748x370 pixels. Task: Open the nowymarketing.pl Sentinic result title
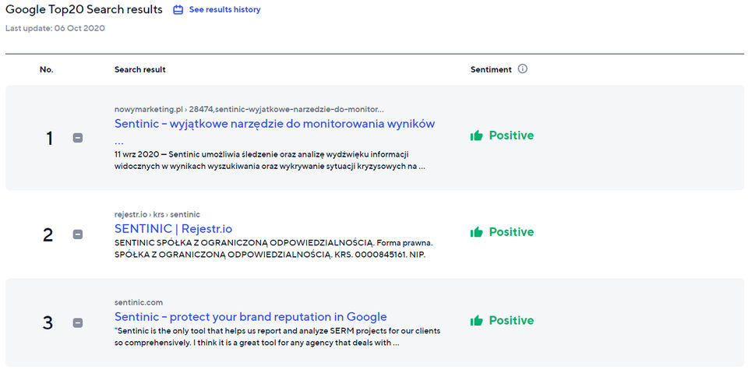coord(274,124)
